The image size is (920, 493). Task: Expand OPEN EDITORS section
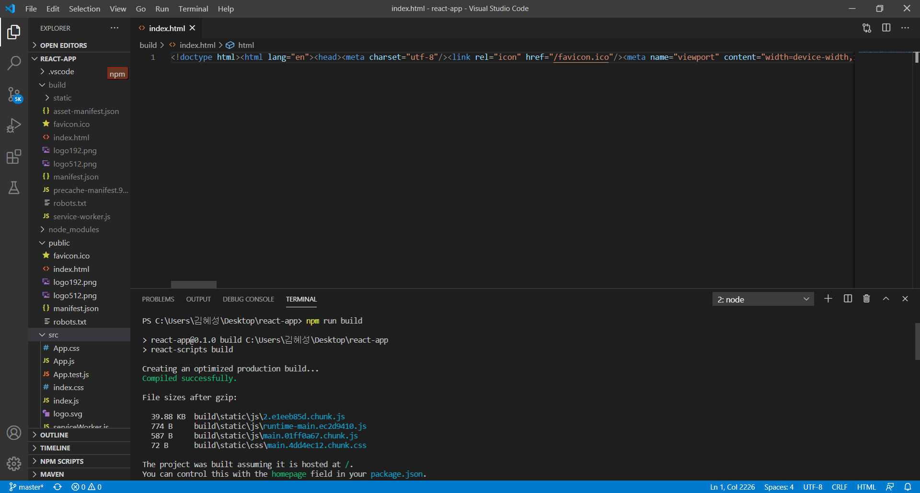pos(80,45)
